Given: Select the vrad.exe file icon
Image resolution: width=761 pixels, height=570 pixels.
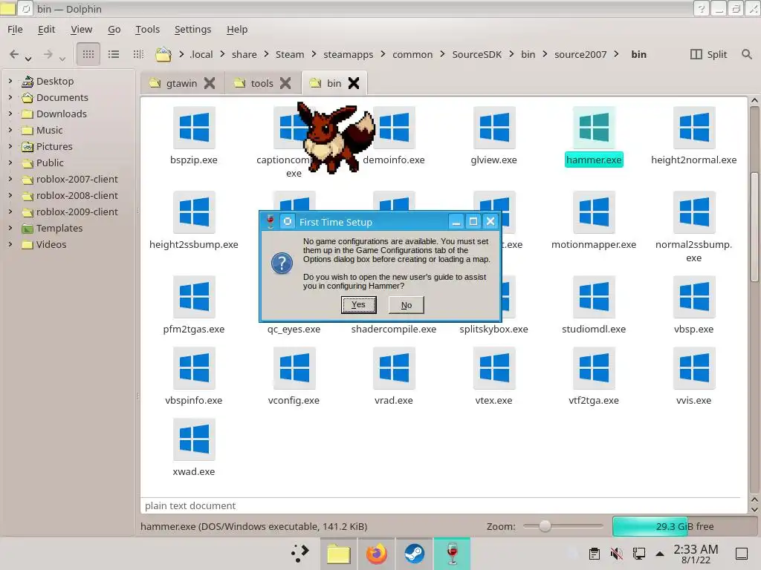Looking at the screenshot, I should 394,368.
